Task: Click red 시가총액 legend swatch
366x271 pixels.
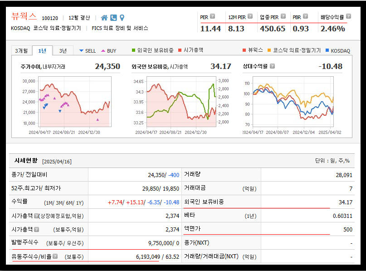Action: pyautogui.click(x=180, y=50)
